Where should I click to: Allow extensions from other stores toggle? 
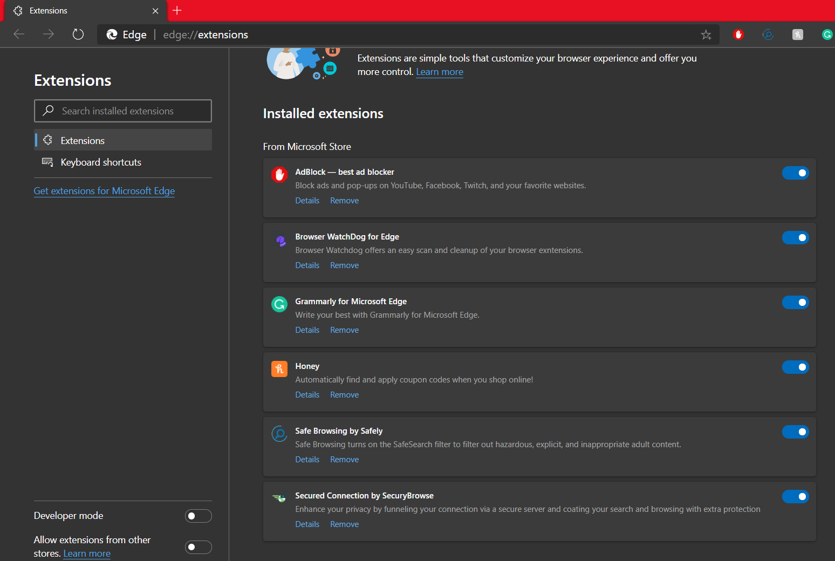pos(199,548)
